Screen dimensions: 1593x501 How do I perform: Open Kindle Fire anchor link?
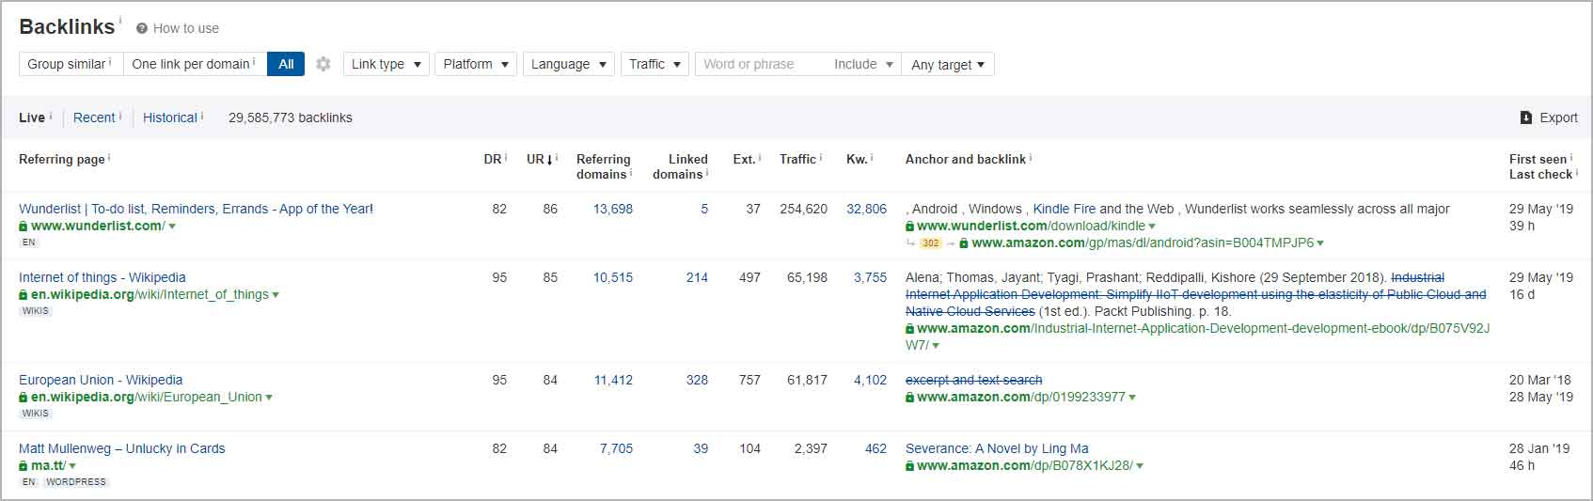click(1065, 209)
